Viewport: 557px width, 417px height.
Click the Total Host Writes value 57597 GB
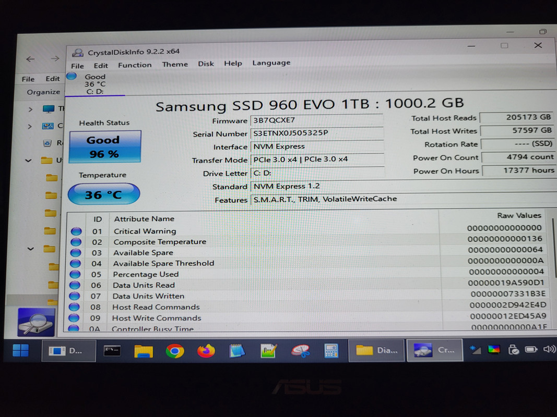(x=517, y=130)
